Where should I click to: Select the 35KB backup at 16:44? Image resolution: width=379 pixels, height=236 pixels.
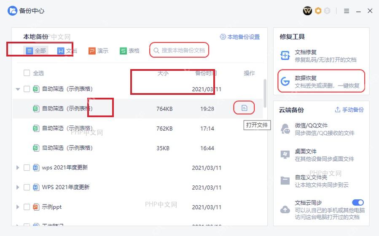137,148
